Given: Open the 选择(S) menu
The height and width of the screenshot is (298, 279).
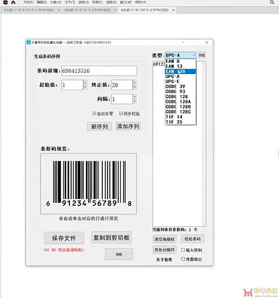Looking at the screenshot, I should pos(84,2).
